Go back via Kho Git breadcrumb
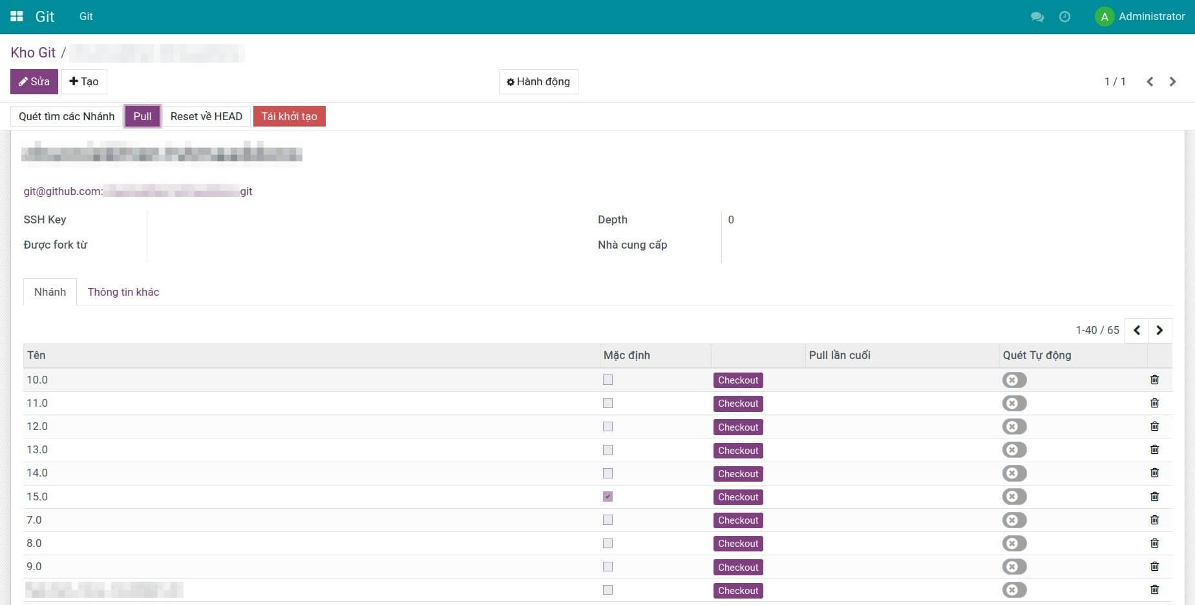Screen dimensions: 1195x605 click(x=33, y=53)
